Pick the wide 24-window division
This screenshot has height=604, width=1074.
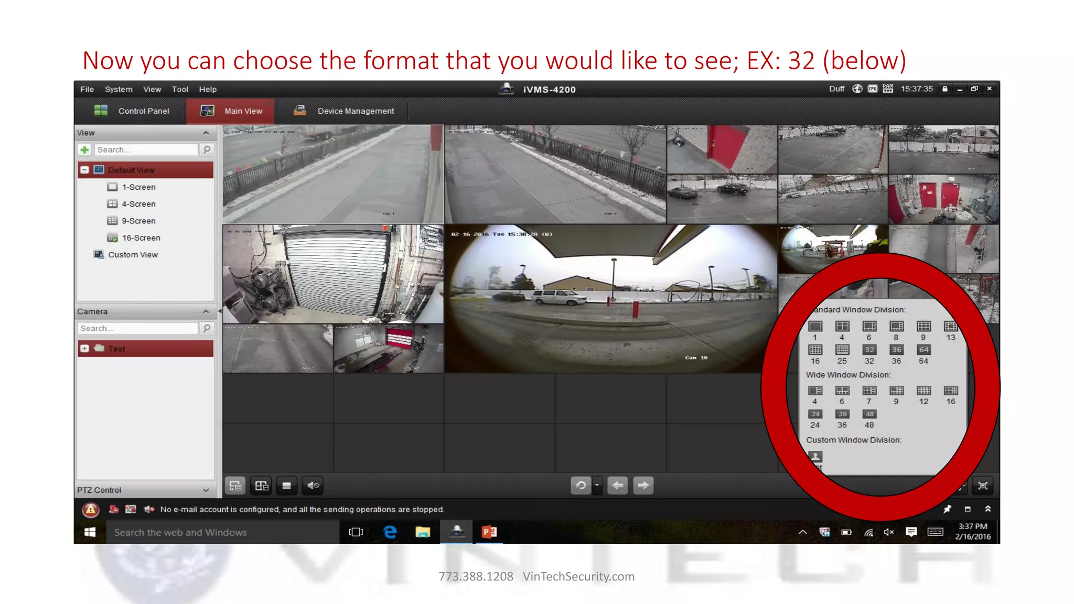point(815,414)
